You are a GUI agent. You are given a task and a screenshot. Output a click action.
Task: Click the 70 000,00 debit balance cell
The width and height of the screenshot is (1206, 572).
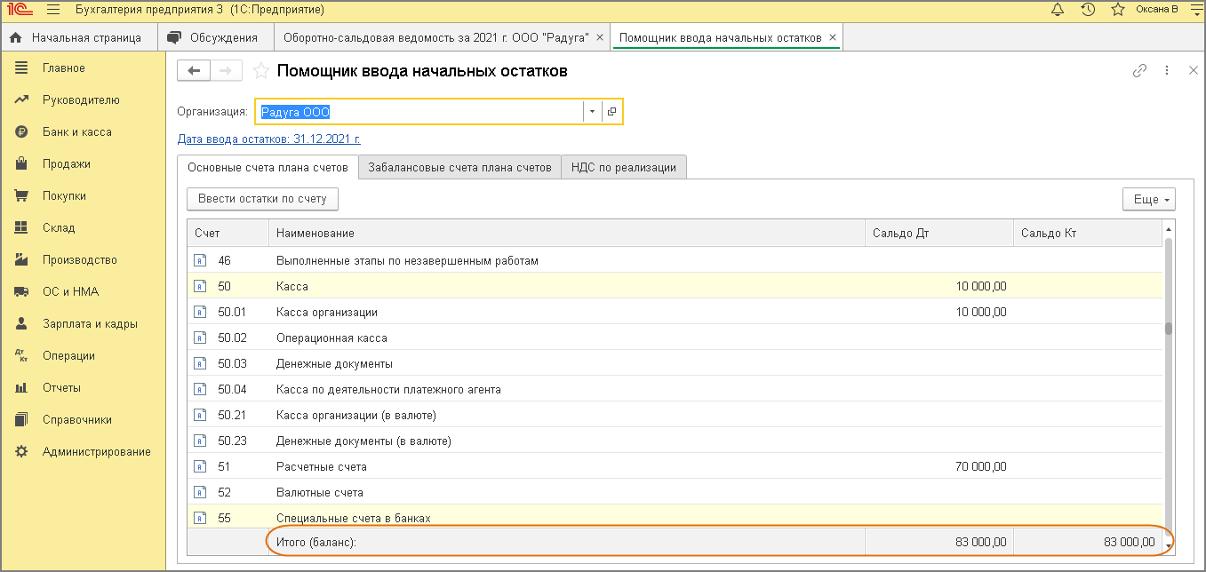tap(939, 466)
